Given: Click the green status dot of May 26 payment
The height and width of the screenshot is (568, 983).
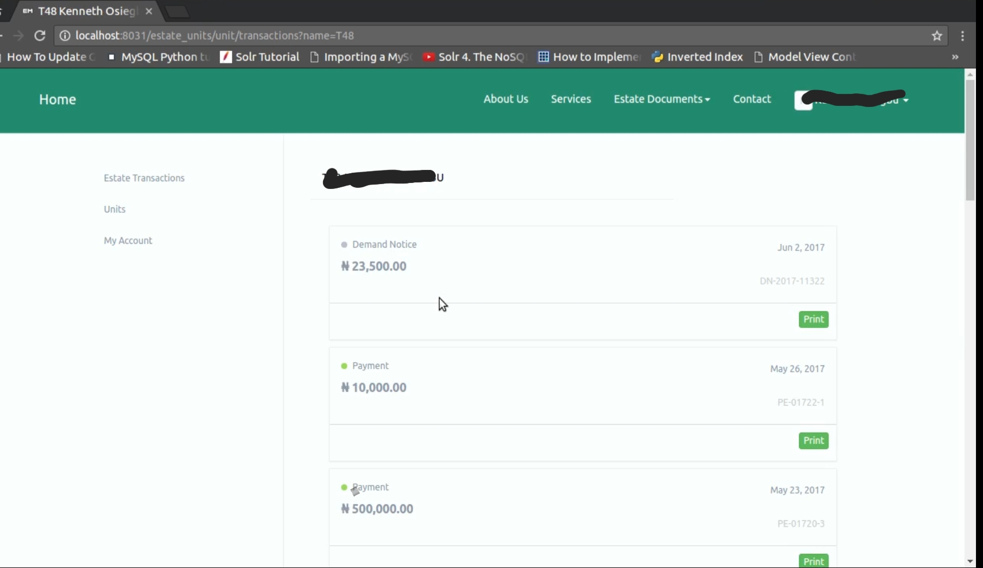Looking at the screenshot, I should (x=344, y=366).
